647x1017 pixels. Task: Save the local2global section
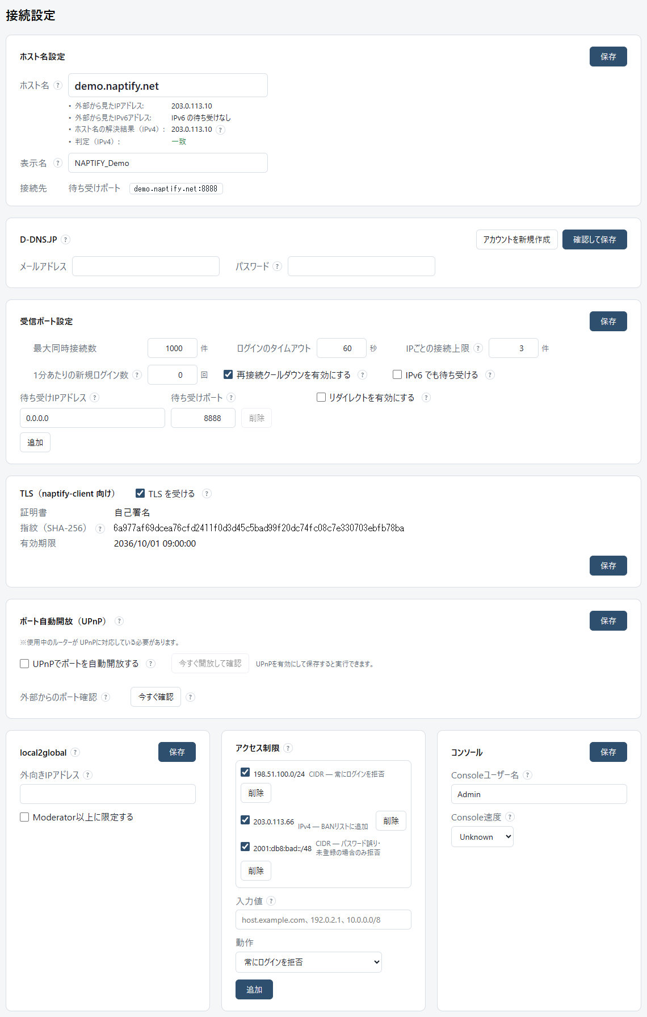pos(177,752)
